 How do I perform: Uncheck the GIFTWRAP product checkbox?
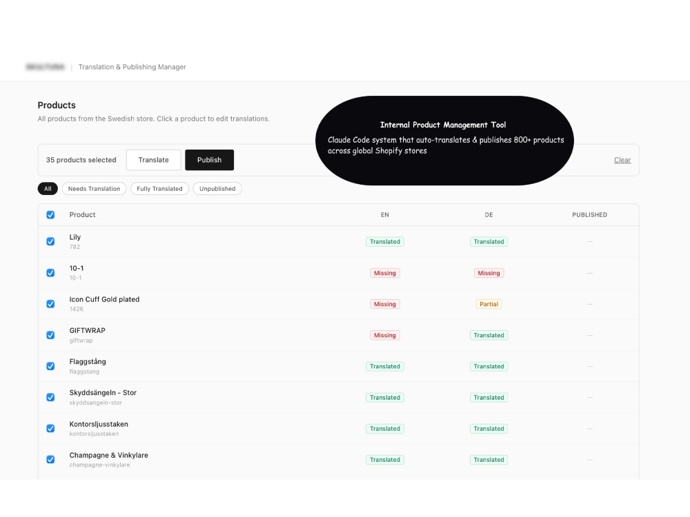(50, 335)
